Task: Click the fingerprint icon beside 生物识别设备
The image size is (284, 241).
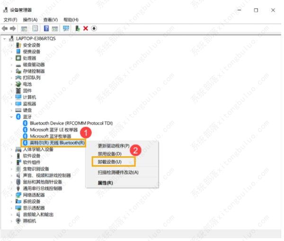Action: [18, 169]
